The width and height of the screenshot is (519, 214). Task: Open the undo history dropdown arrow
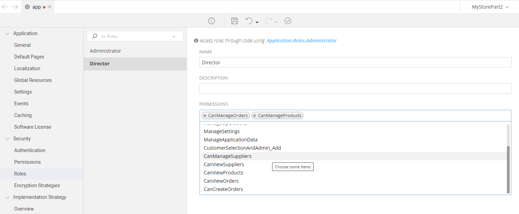pos(257,22)
